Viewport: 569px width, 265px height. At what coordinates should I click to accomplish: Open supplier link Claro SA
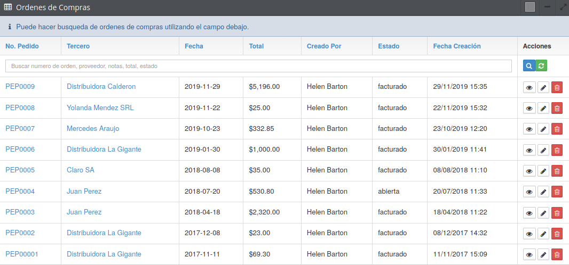[81, 170]
